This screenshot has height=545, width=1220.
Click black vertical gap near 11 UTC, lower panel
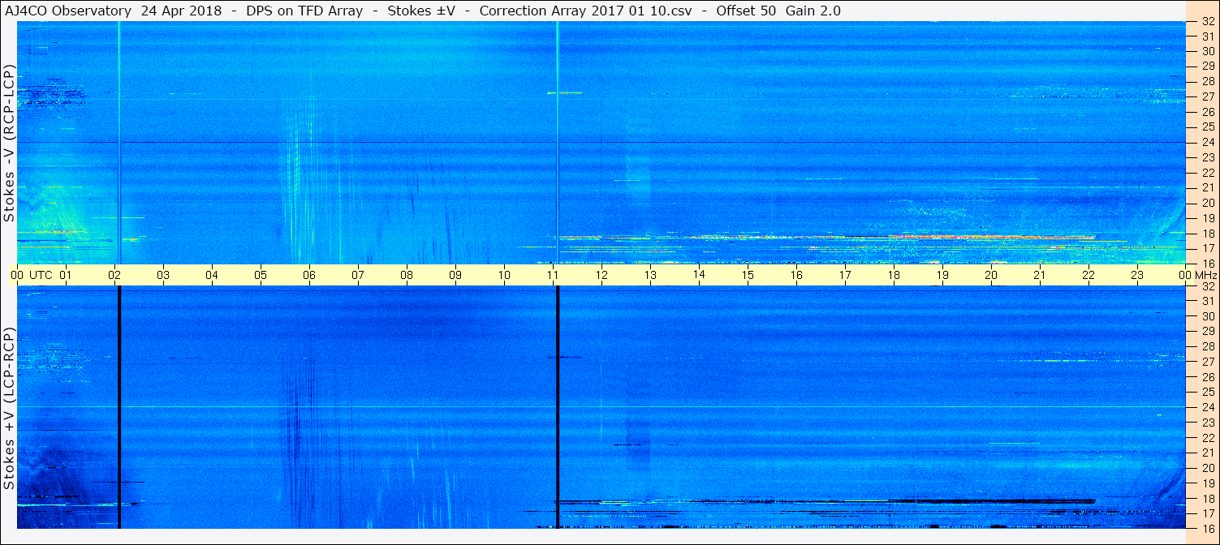[x=558, y=407]
